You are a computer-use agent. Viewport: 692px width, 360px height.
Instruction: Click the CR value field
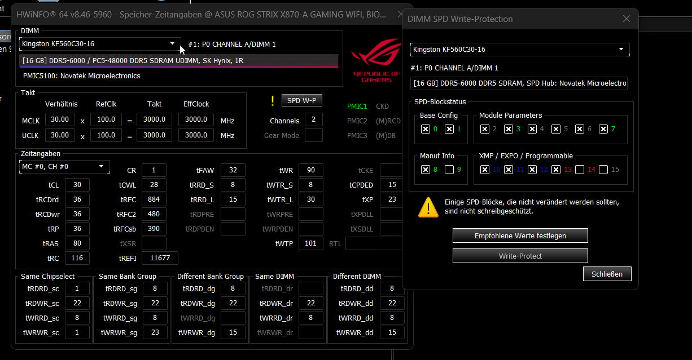154,170
